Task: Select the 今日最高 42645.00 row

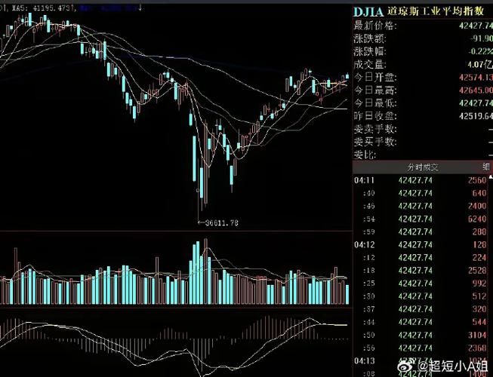Action: pos(423,90)
